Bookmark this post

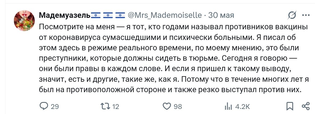coord(289,107)
